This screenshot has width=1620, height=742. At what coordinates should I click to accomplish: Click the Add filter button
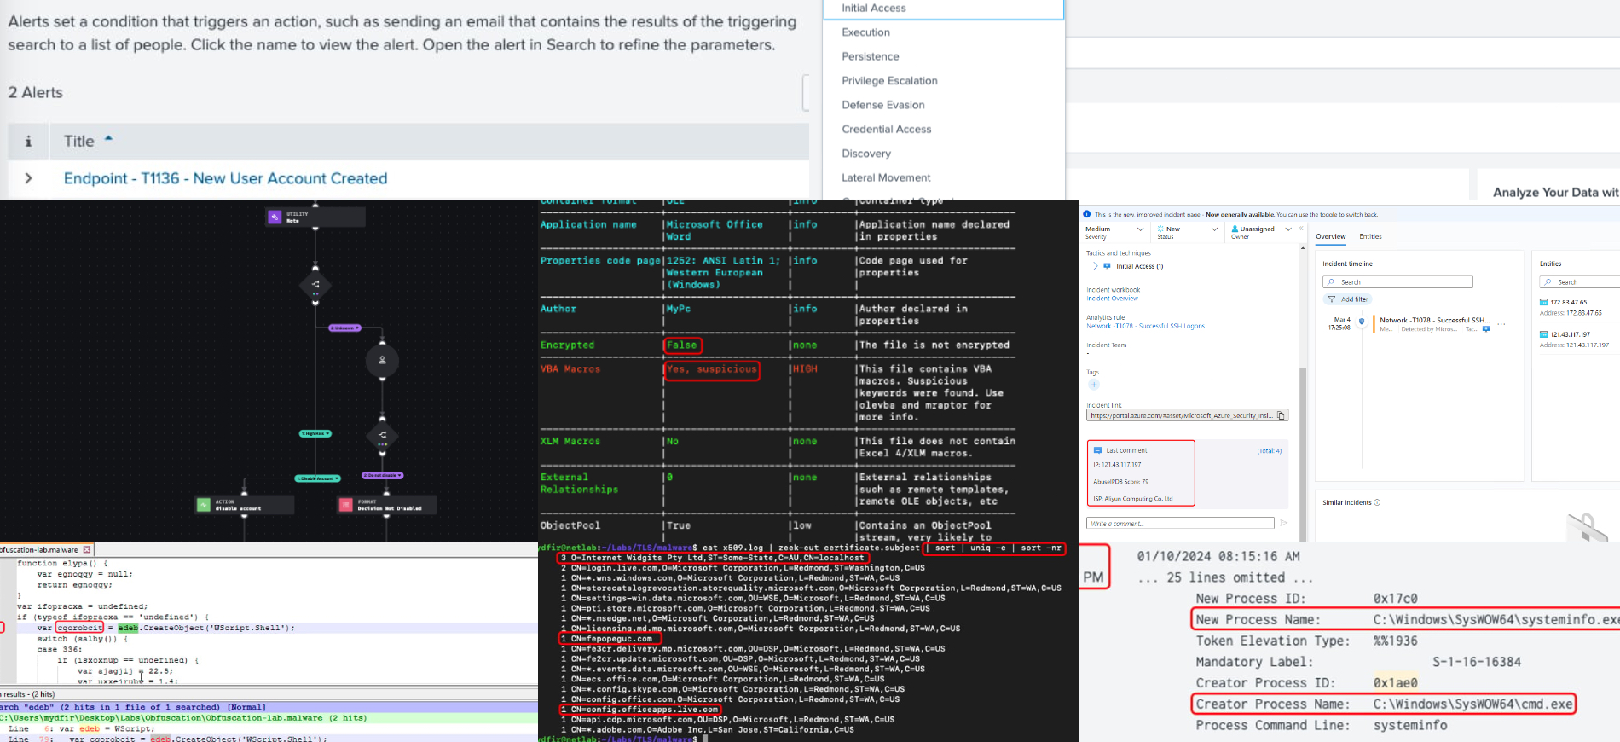tap(1347, 299)
